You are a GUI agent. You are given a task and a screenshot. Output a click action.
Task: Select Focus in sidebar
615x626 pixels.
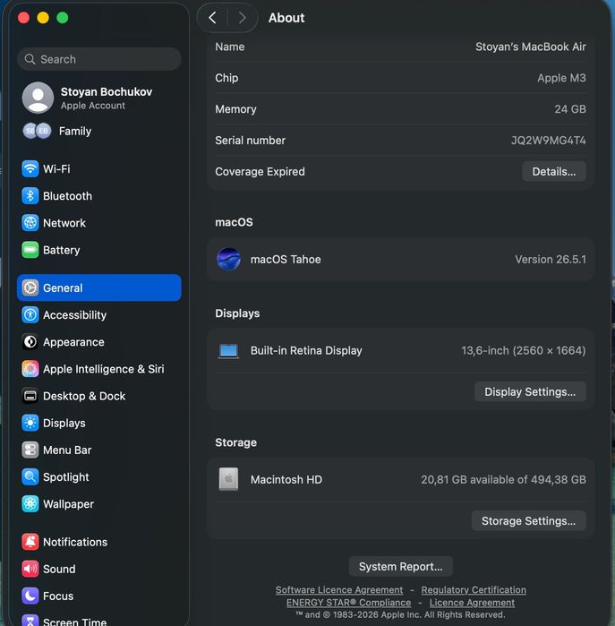pyautogui.click(x=99, y=596)
